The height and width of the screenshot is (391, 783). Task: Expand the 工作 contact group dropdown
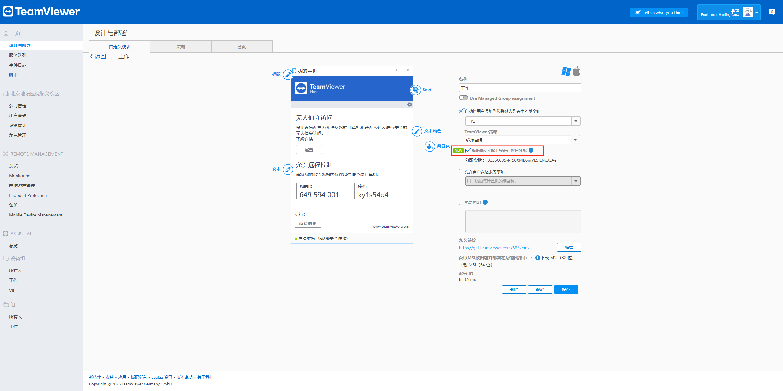tap(576, 121)
